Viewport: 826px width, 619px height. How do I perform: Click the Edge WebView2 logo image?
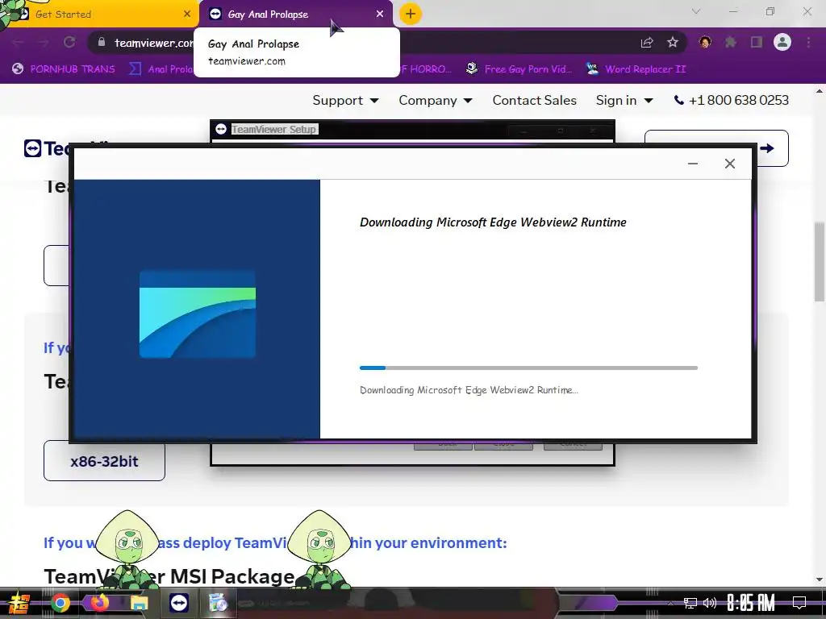click(x=198, y=314)
